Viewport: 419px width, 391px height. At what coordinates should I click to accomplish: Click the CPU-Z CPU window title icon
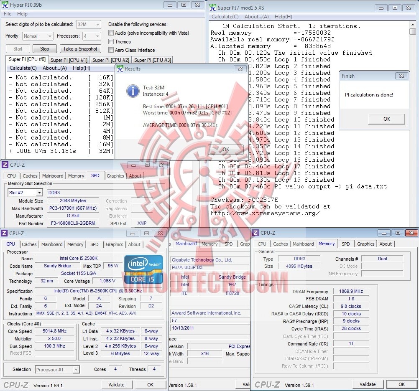point(4,233)
